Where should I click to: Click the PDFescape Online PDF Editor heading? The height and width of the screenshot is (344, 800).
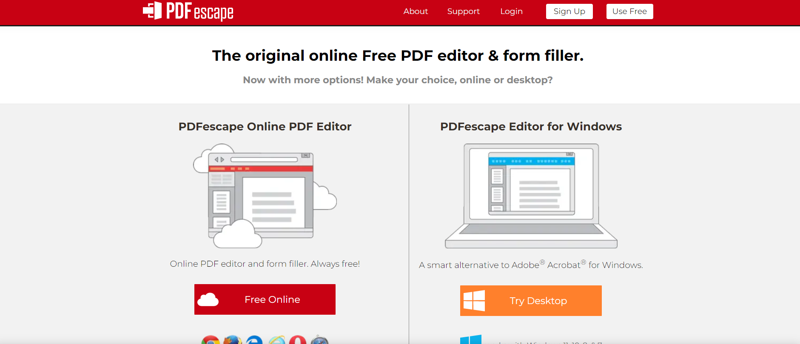tap(265, 127)
